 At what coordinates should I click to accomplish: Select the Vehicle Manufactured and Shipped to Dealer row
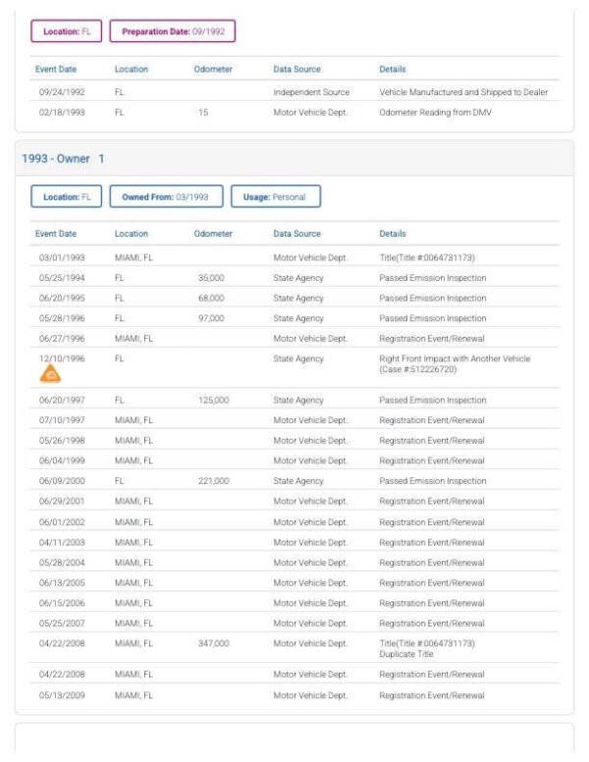463,92
